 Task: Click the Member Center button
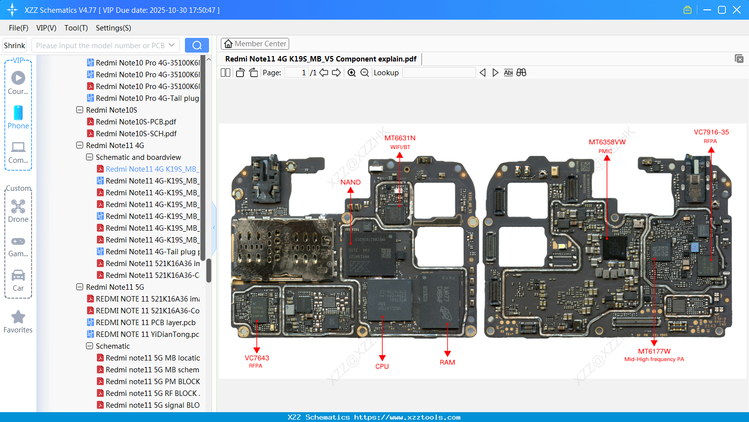click(255, 43)
